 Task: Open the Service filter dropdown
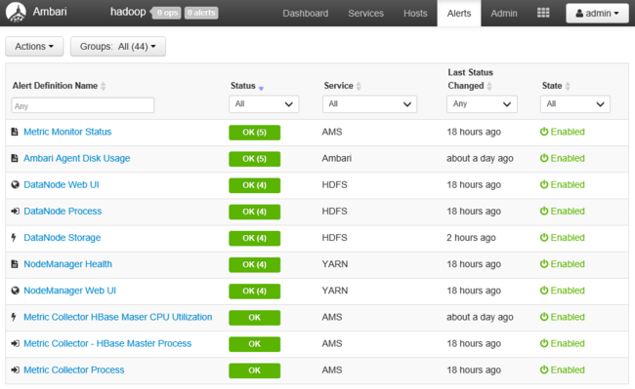(369, 104)
